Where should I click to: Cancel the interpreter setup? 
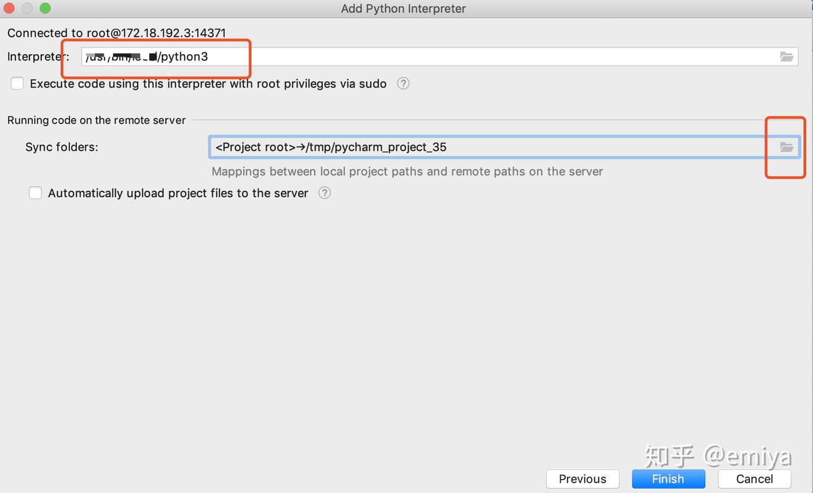[754, 479]
